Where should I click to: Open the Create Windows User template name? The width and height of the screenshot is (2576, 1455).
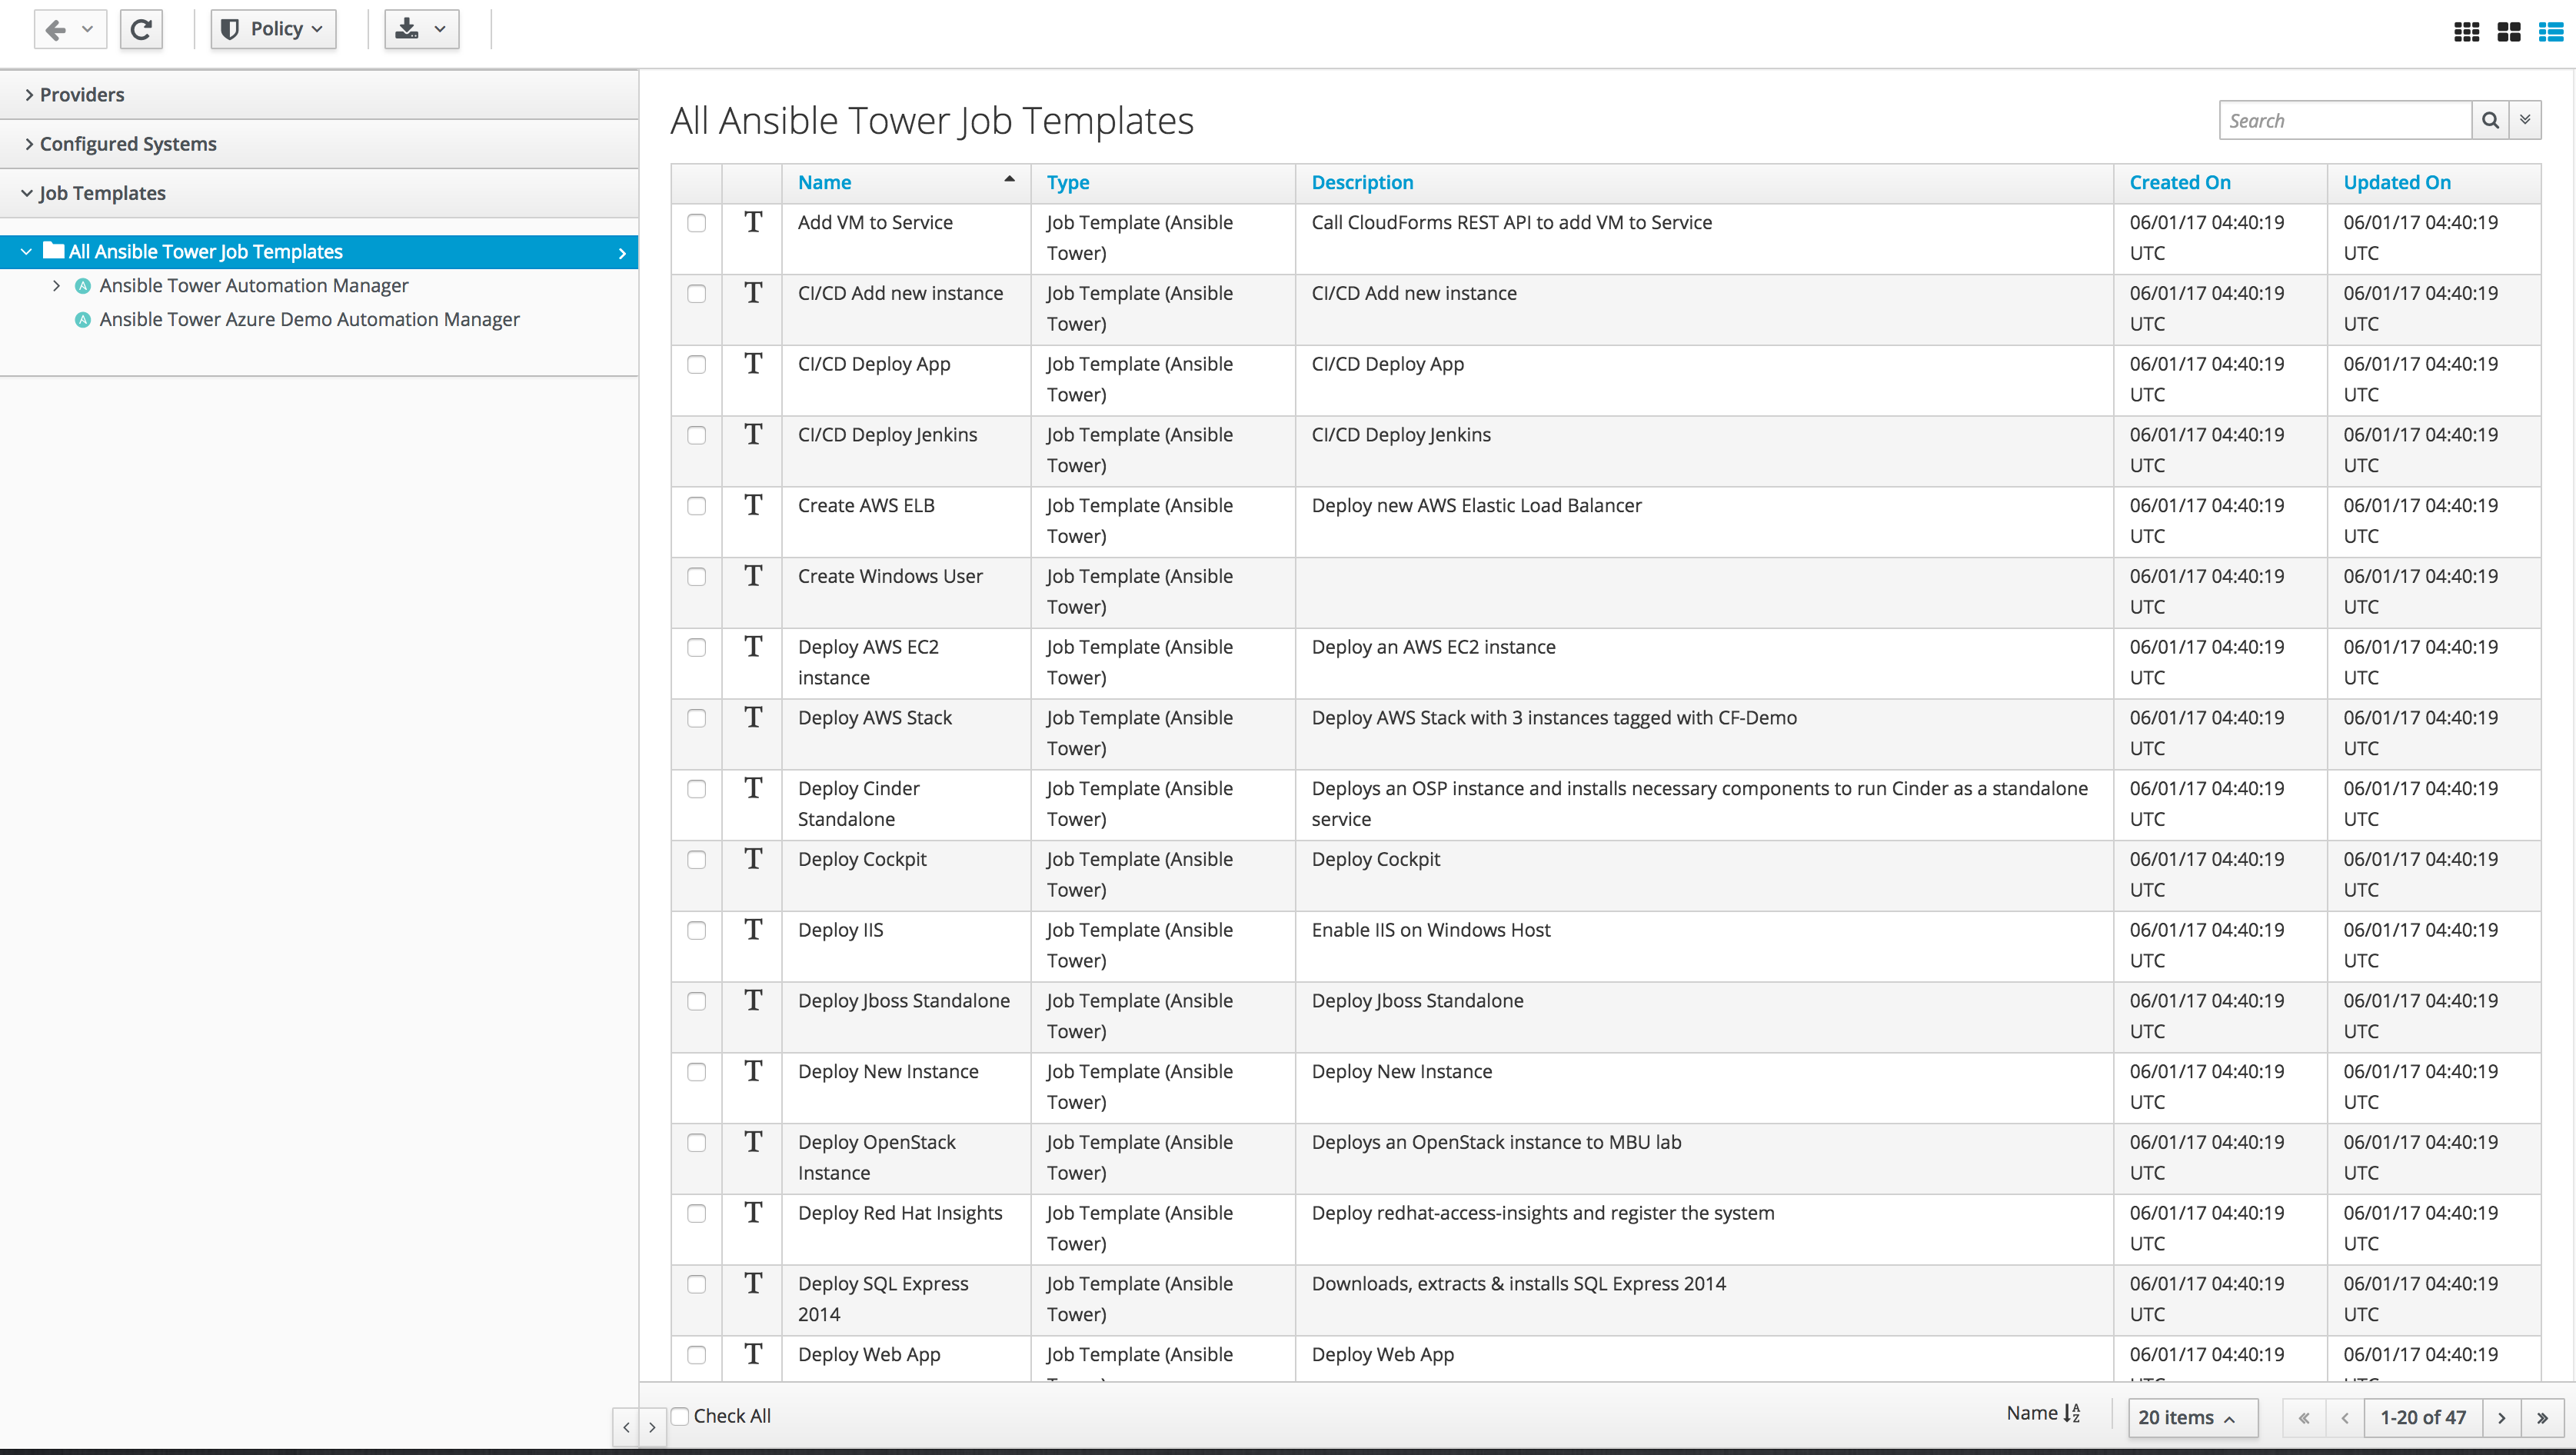(x=890, y=577)
